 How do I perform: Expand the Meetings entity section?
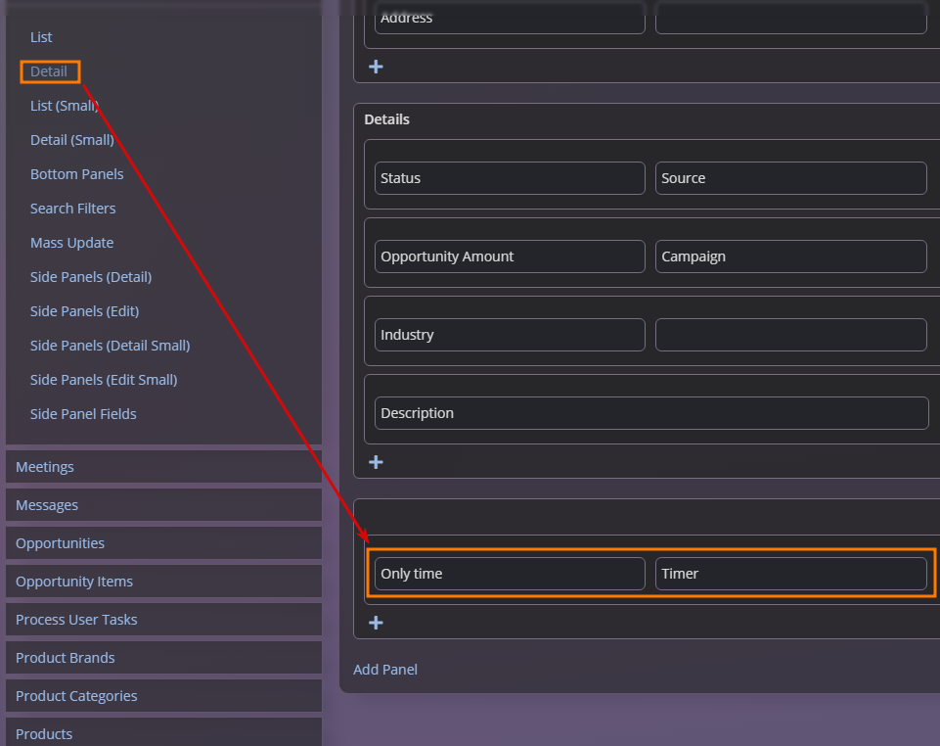point(45,467)
